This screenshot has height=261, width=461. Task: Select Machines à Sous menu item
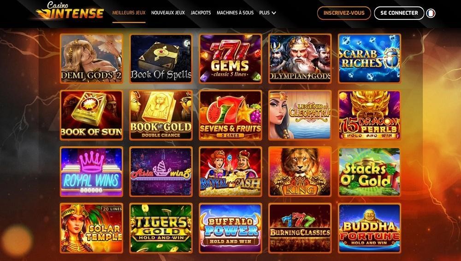235,12
